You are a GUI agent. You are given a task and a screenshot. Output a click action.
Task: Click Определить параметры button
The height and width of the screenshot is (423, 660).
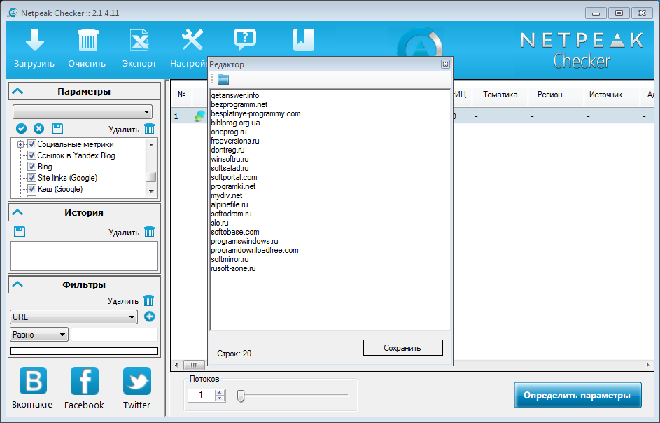577,395
